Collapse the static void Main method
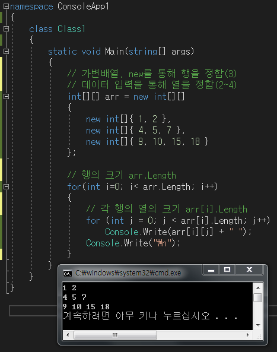This screenshot has height=352, width=277. coord(7,52)
